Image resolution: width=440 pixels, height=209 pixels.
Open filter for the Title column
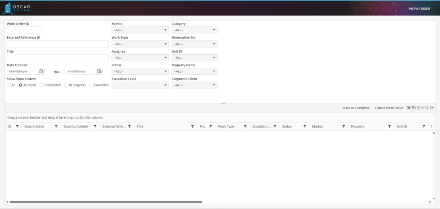click(x=192, y=127)
